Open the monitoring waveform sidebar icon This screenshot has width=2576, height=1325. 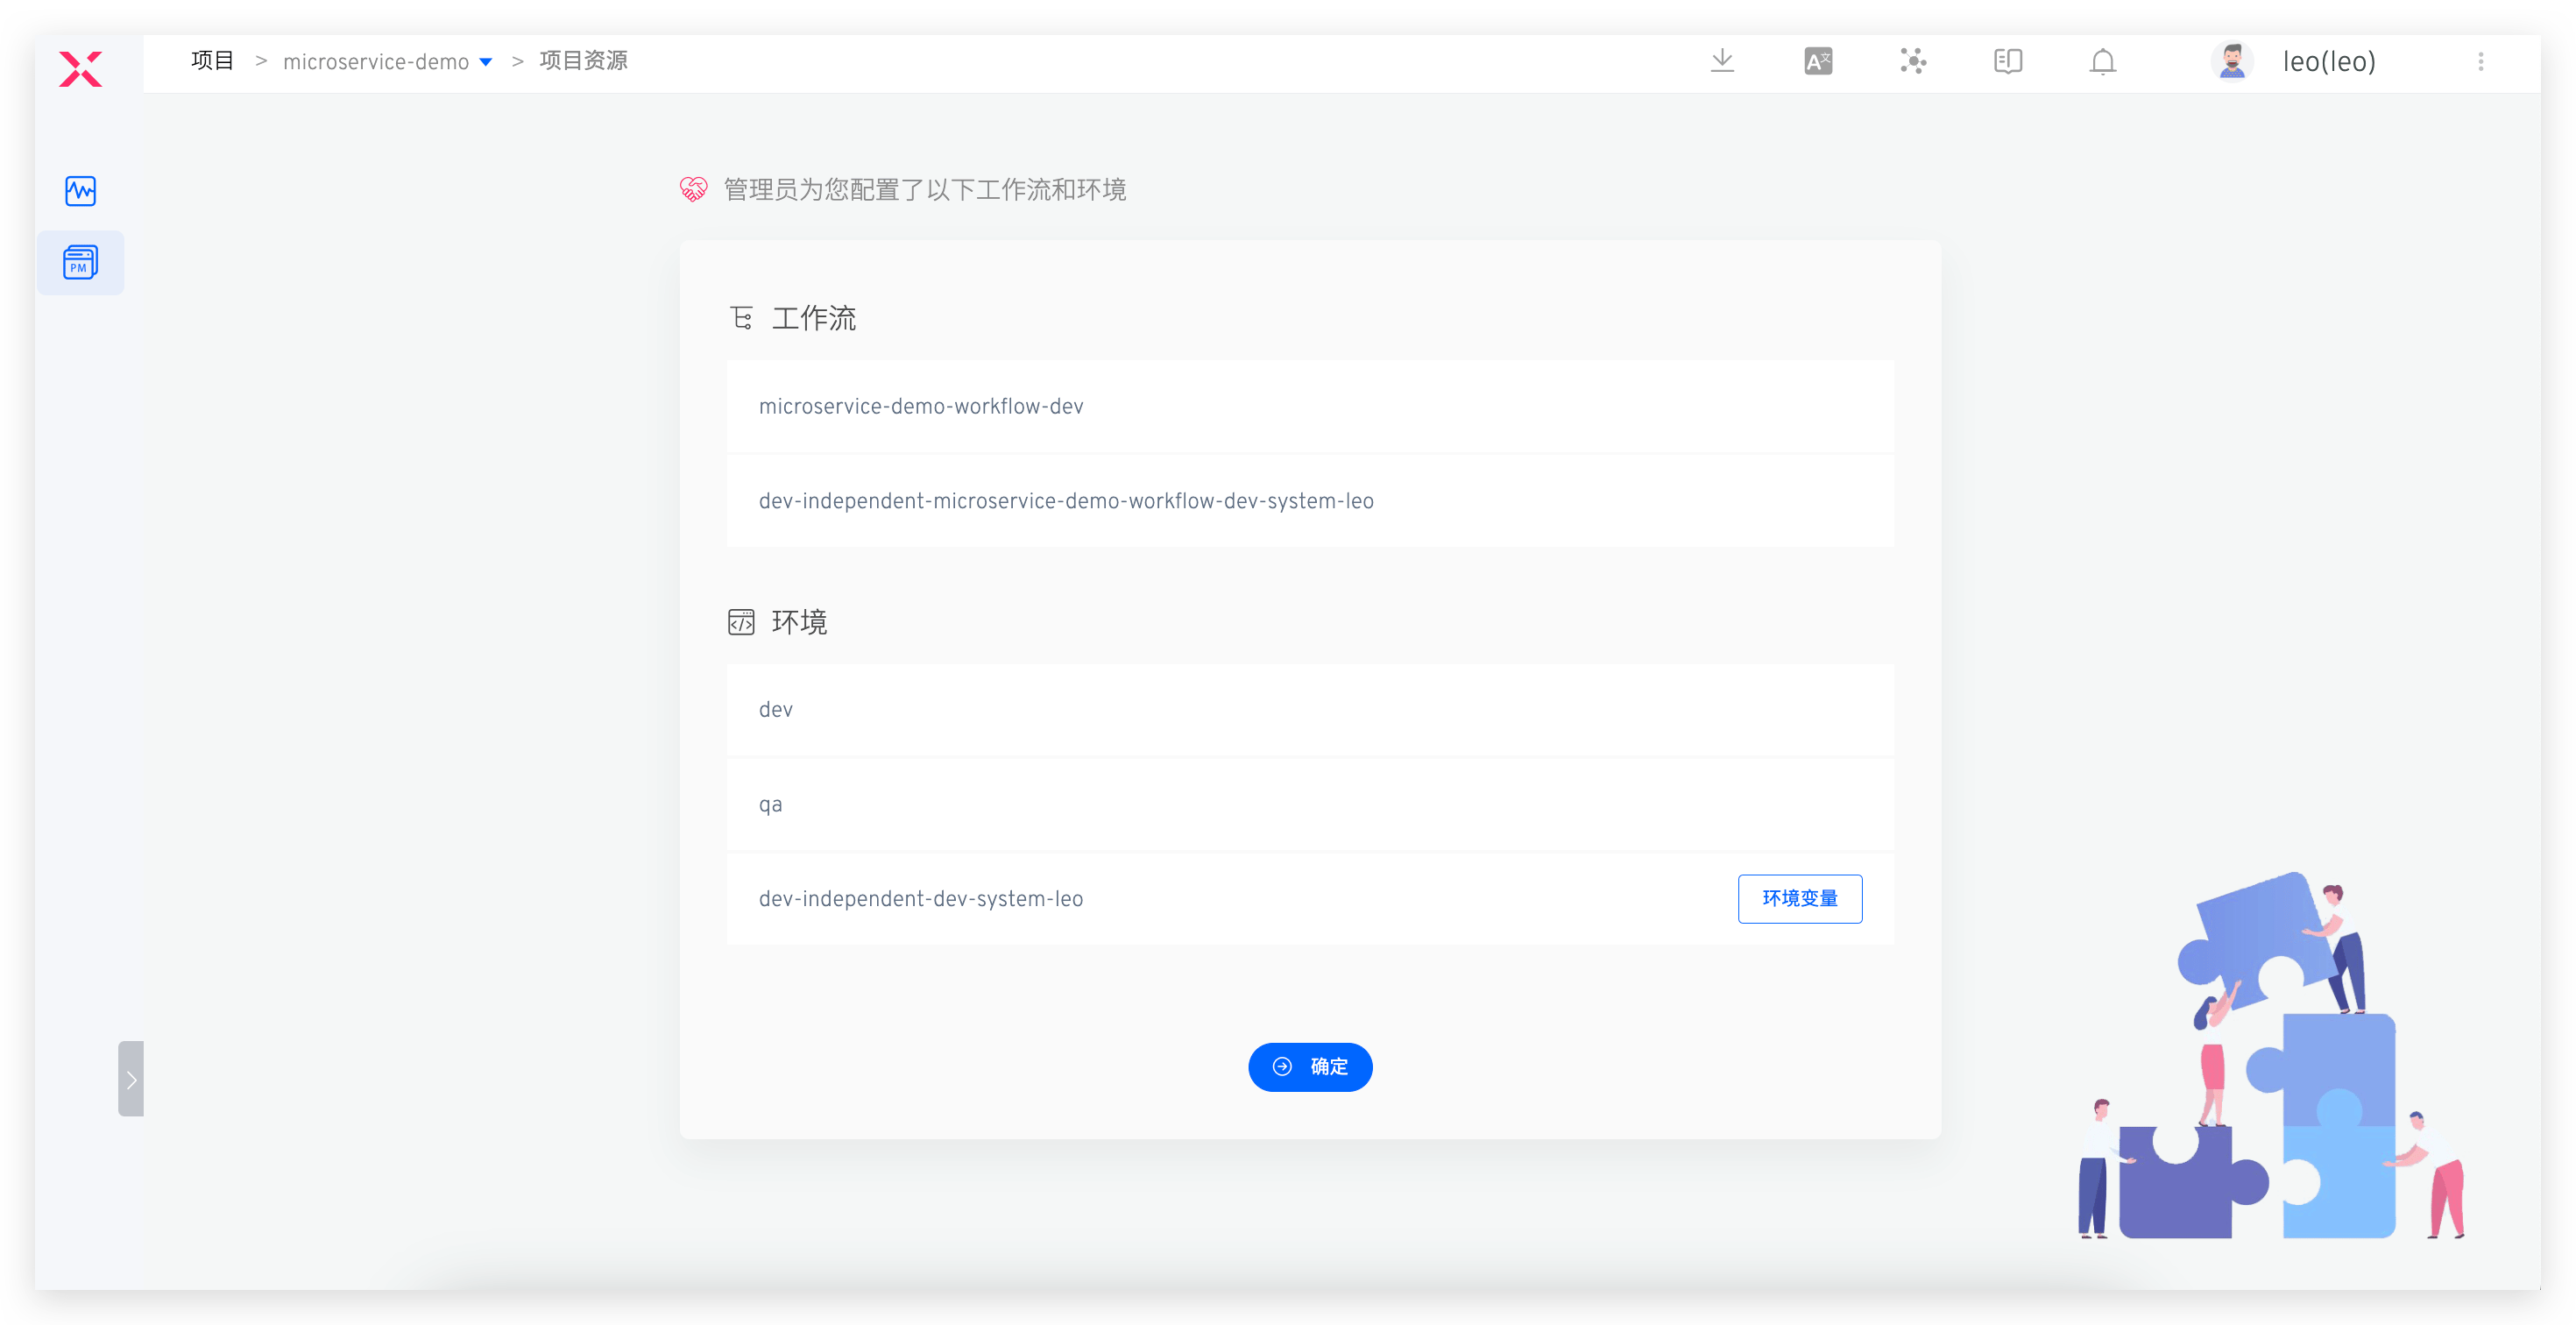[x=80, y=191]
